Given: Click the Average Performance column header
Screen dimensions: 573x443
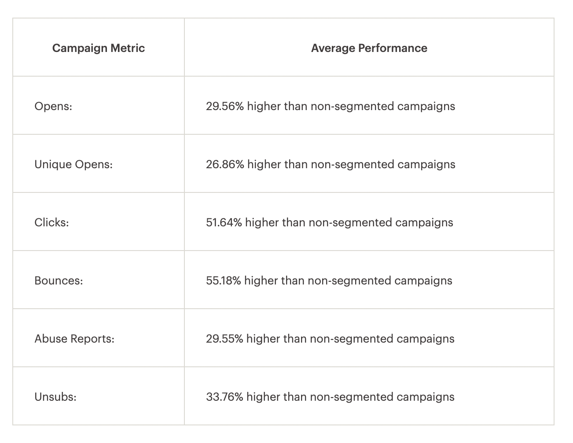Looking at the screenshot, I should 369,48.
